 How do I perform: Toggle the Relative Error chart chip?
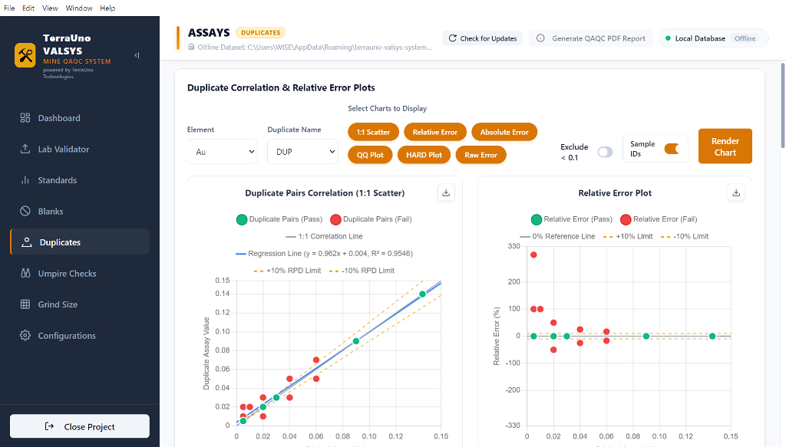435,132
